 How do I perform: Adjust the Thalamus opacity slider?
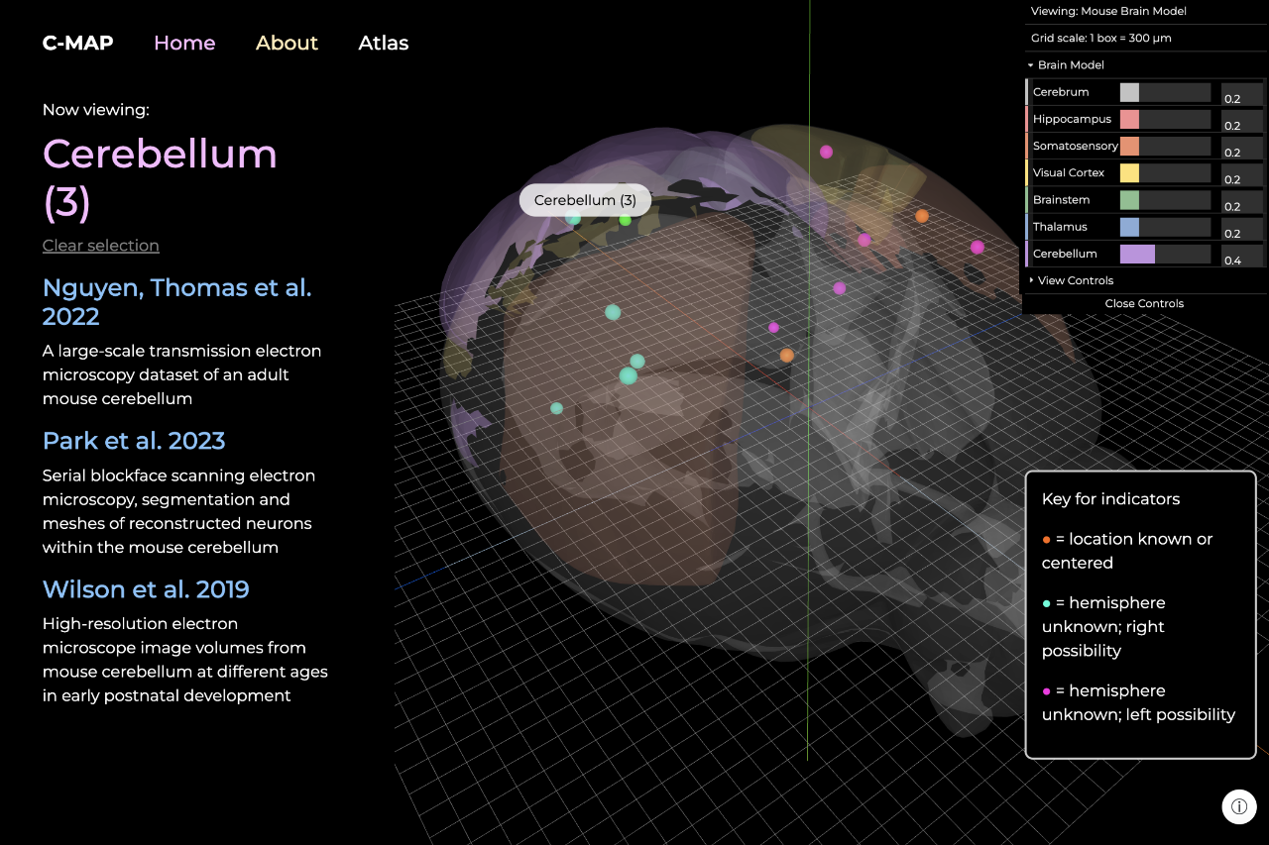(x=1165, y=227)
